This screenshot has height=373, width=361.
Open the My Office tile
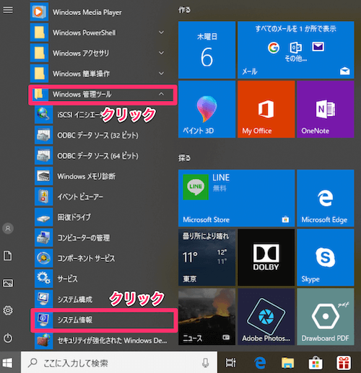click(266, 109)
